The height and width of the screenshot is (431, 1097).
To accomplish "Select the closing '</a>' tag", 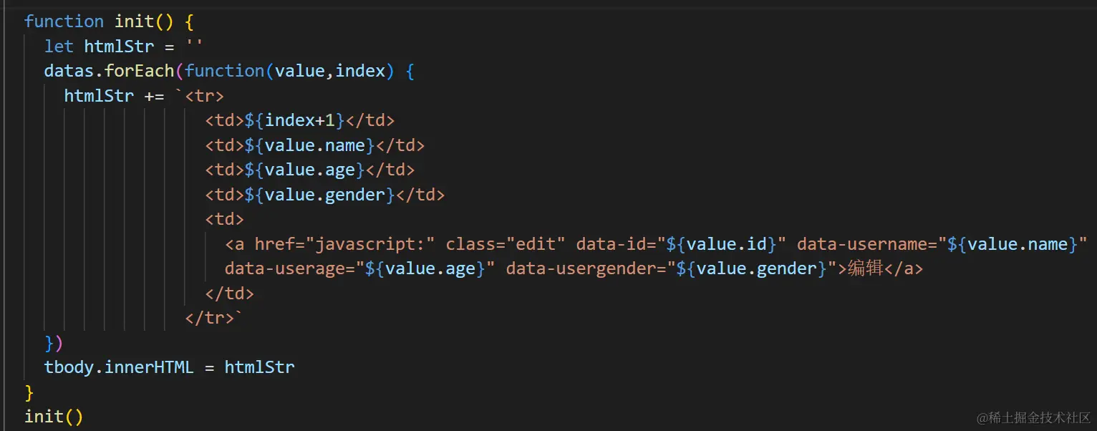I will [x=904, y=268].
